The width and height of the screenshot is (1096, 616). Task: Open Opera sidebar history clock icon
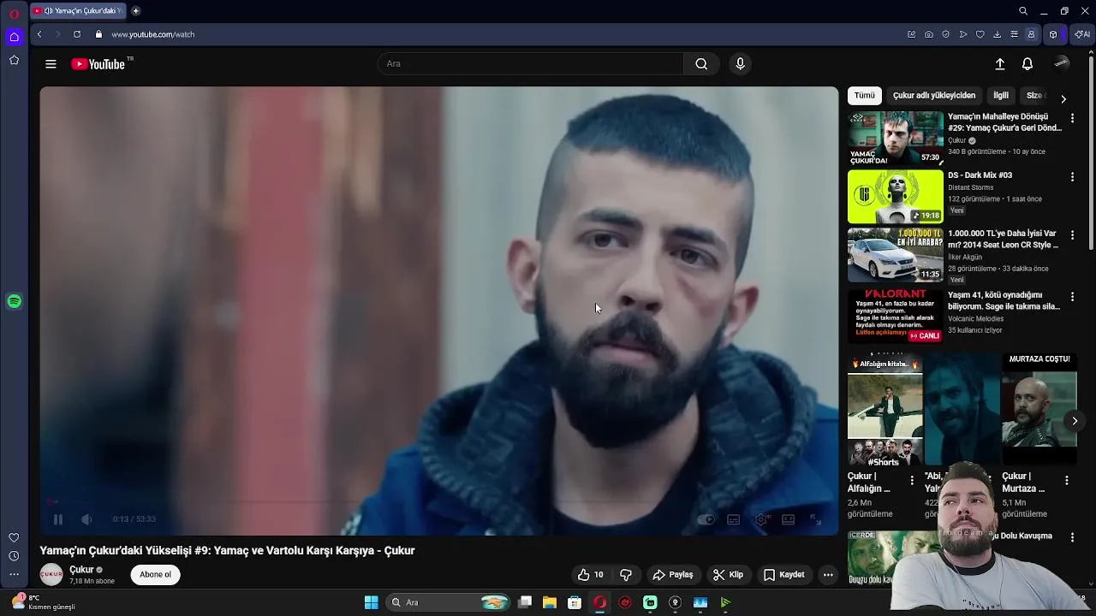click(14, 556)
